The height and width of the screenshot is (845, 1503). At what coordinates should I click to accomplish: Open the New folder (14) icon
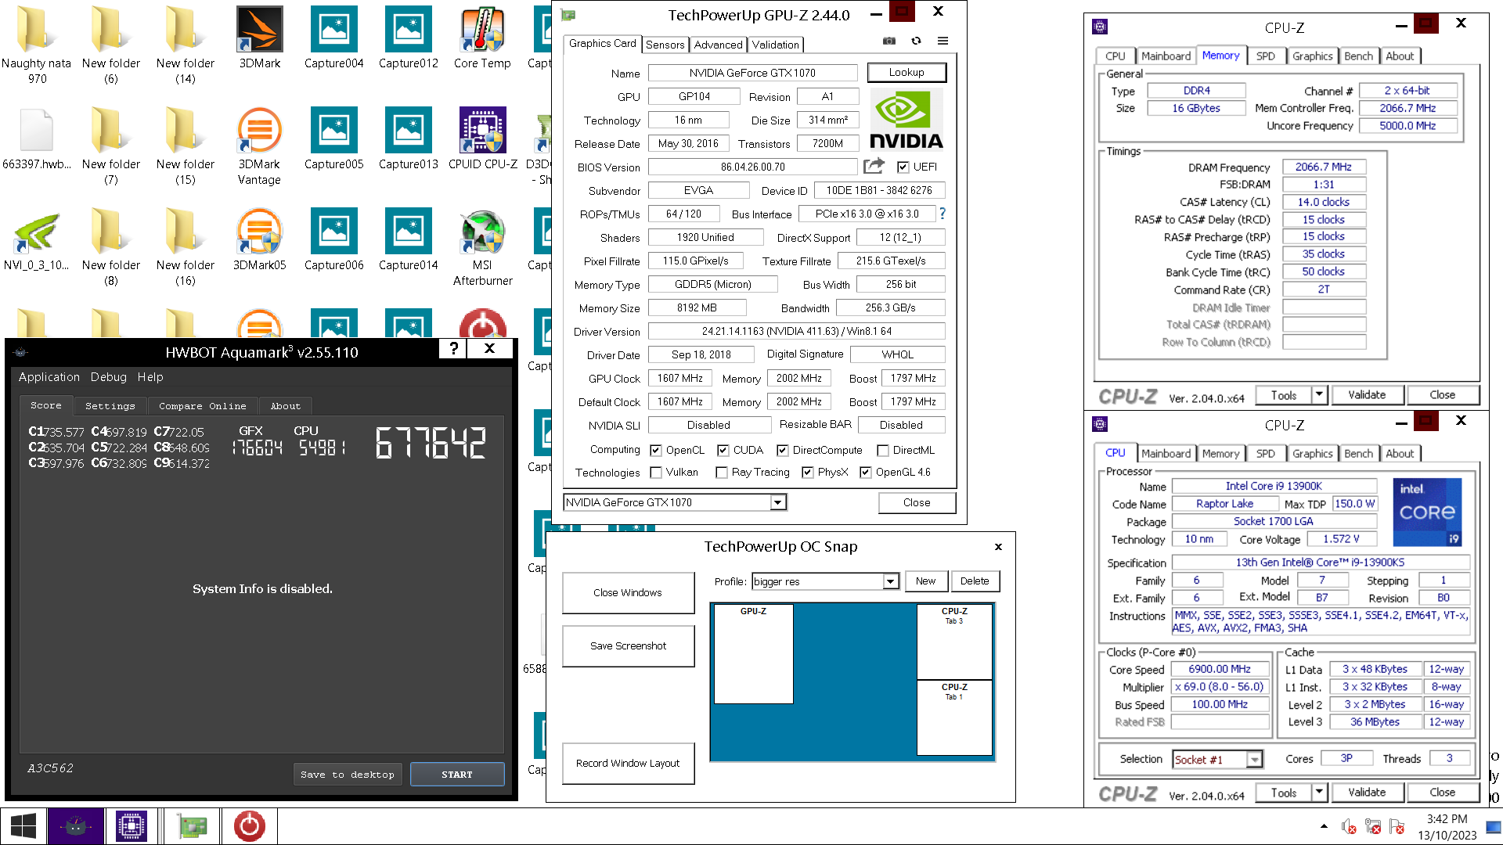tap(185, 45)
